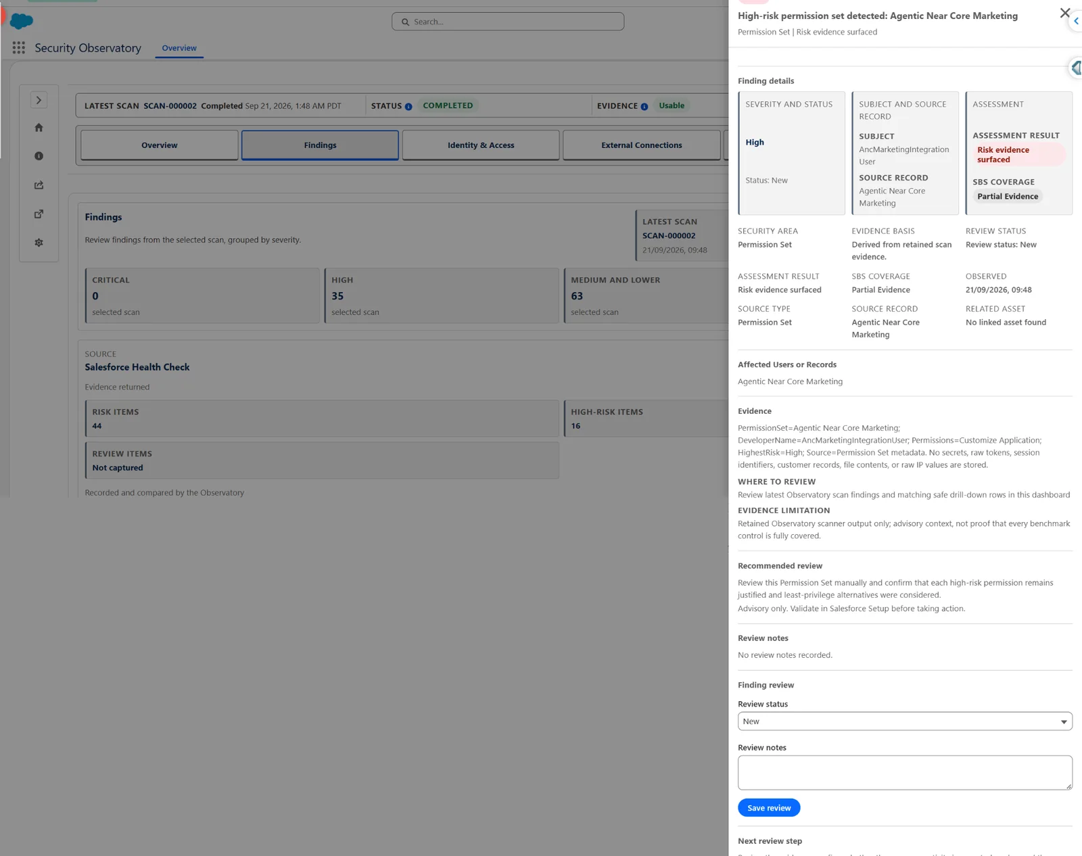Click the RISK ITEMS 44 tile
Image resolution: width=1082 pixels, height=856 pixels.
pos(322,419)
